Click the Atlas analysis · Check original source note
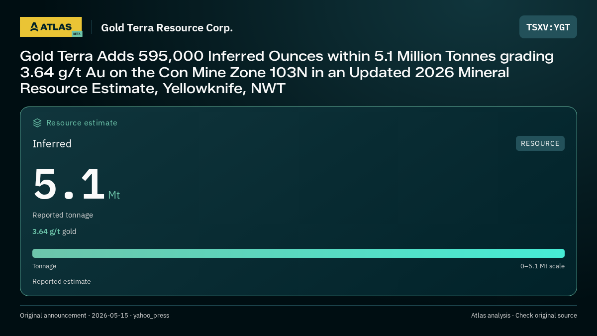The width and height of the screenshot is (597, 336). (524, 316)
